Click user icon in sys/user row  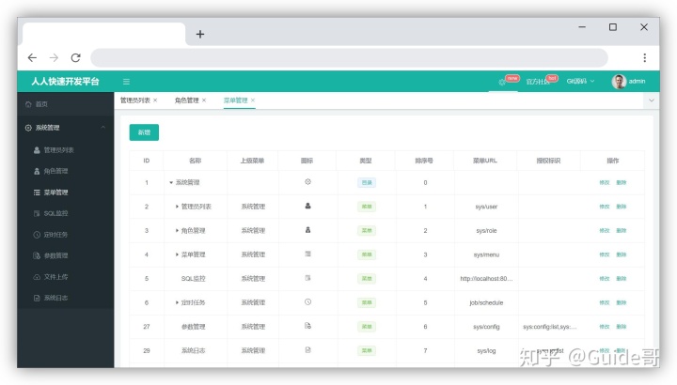307,206
